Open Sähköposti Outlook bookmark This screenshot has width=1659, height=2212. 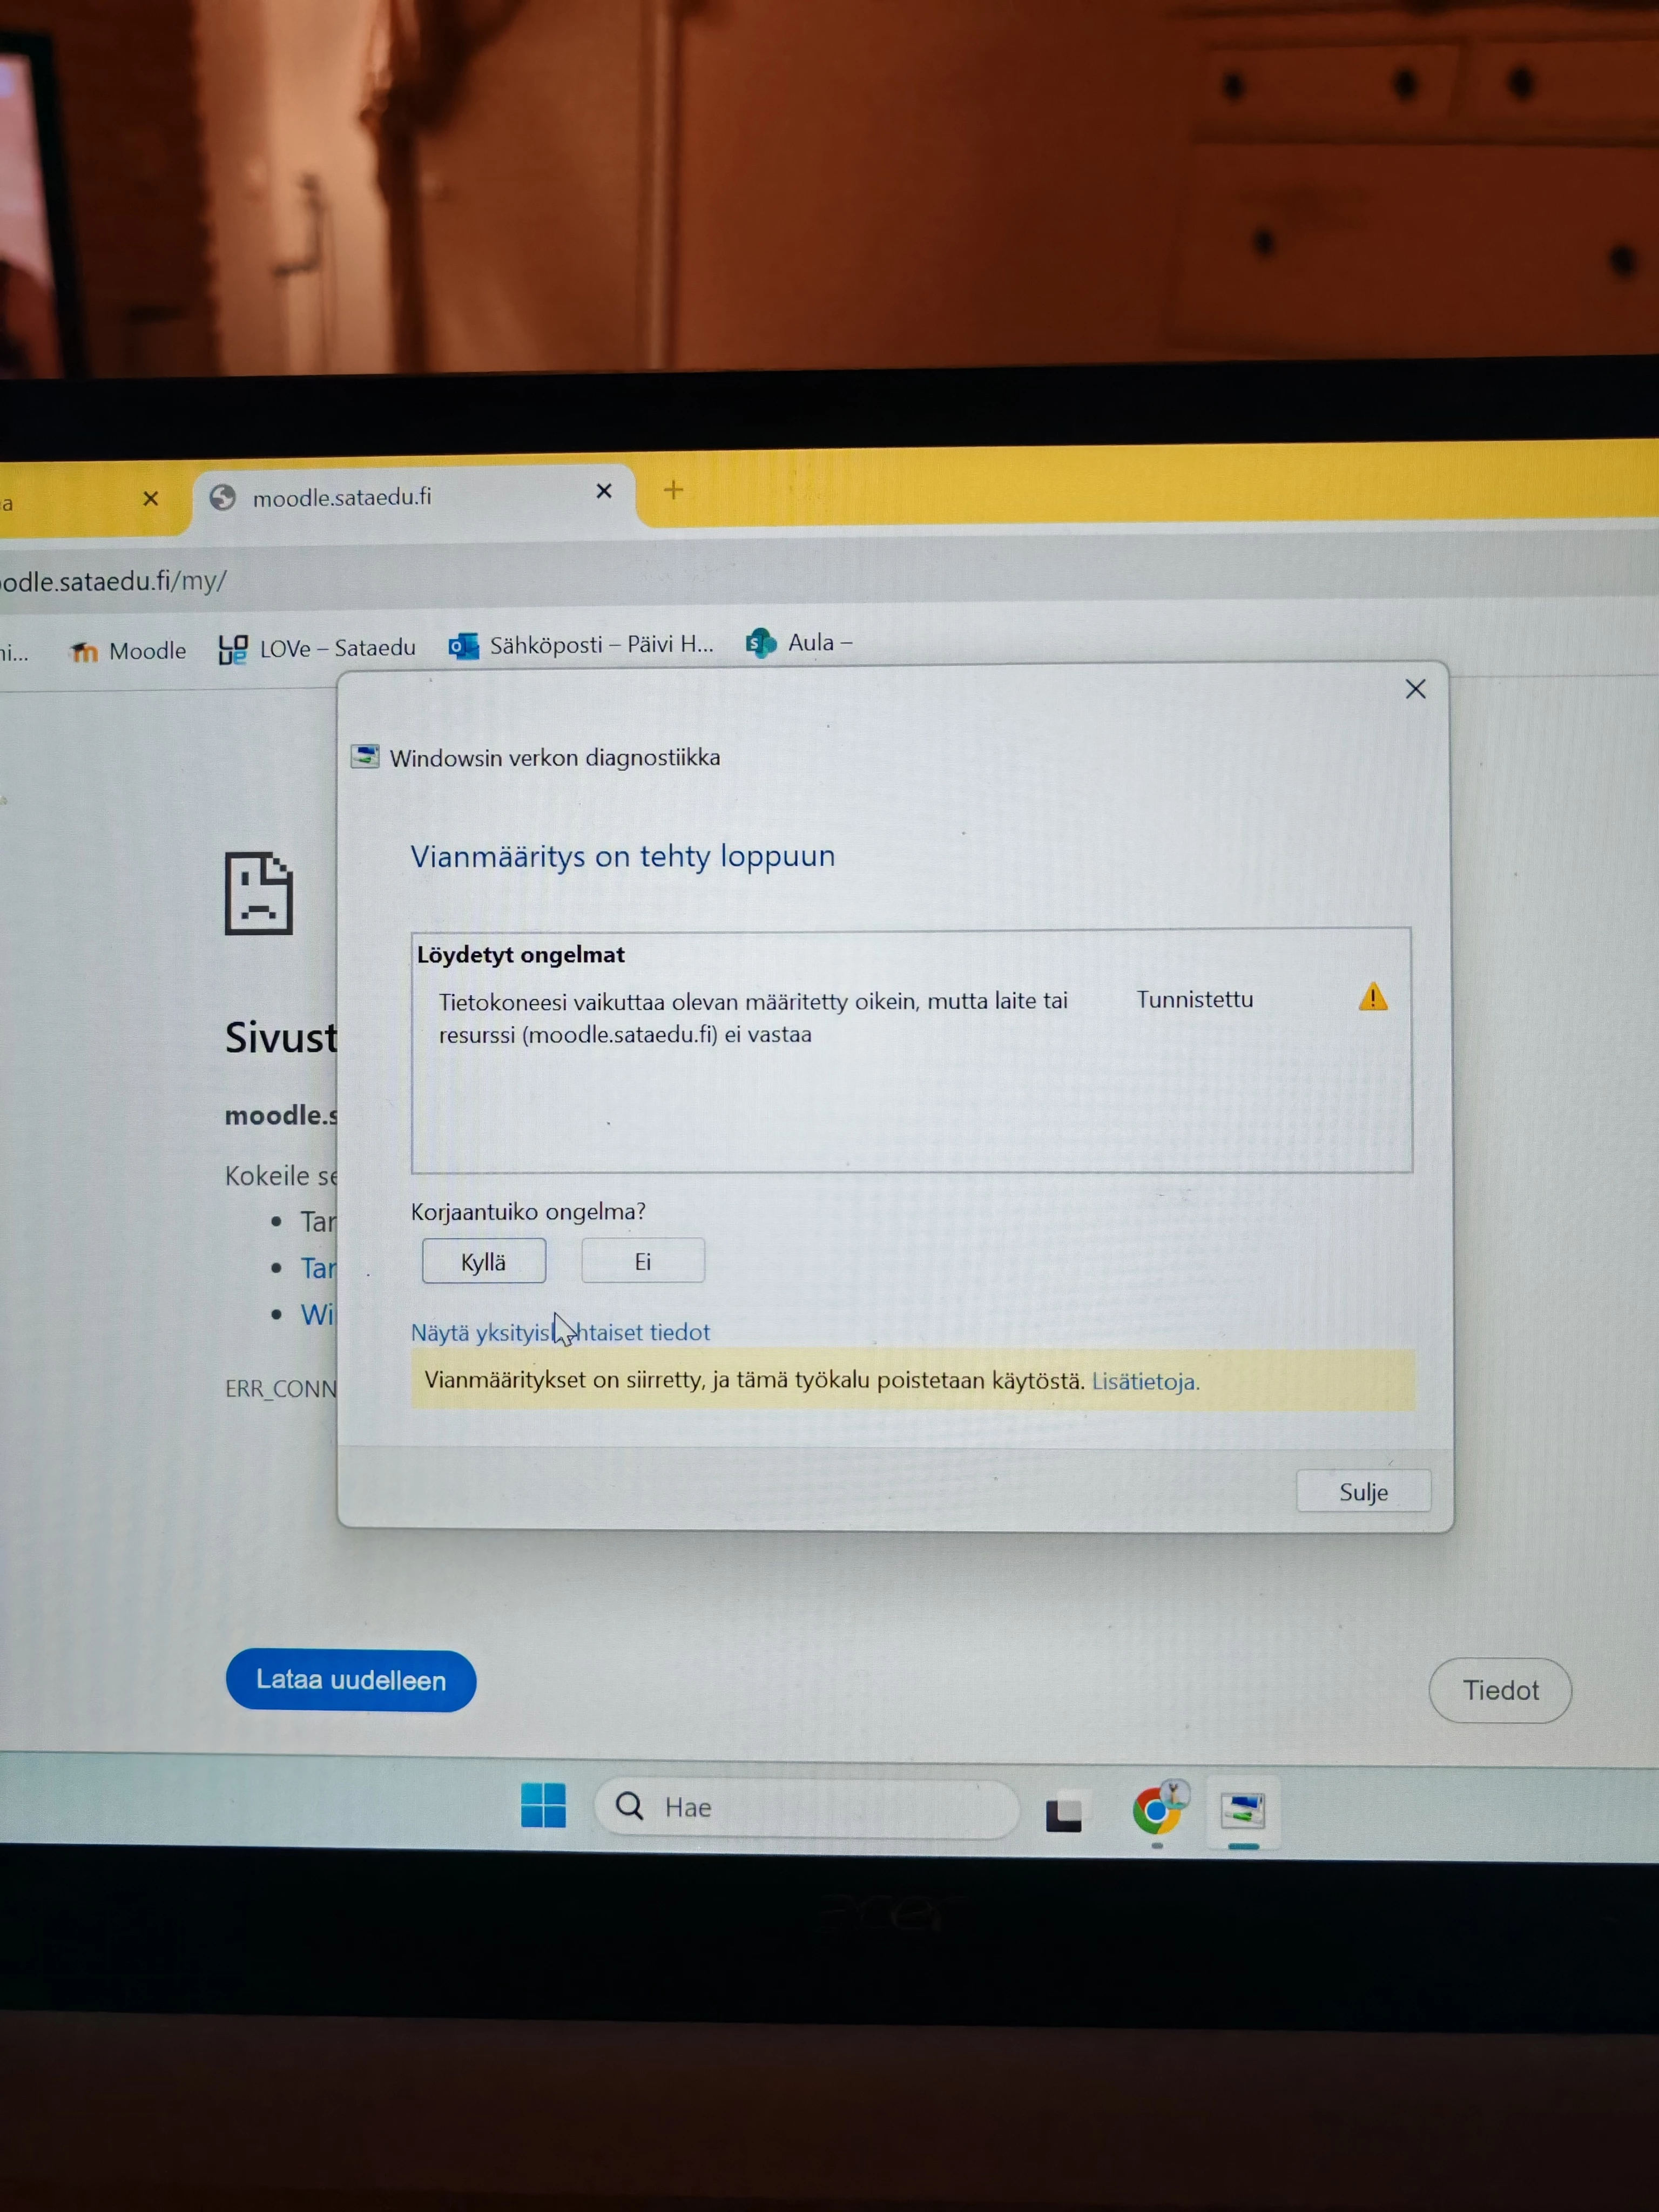(581, 645)
